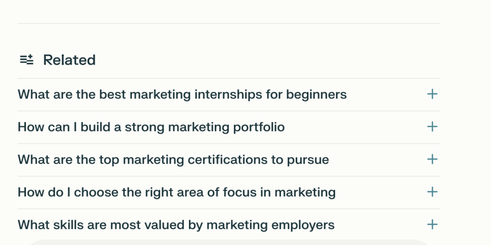Choose the first related question about internships
The image size is (491, 245).
(x=182, y=94)
